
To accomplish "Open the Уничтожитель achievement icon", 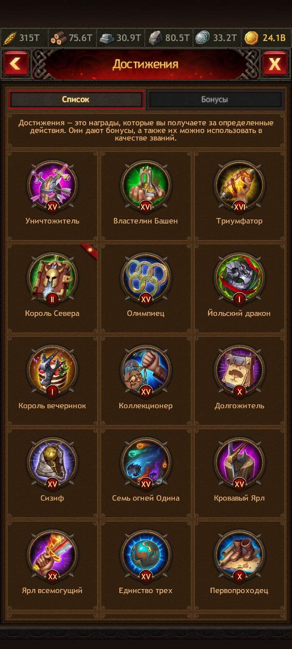I will point(52,187).
